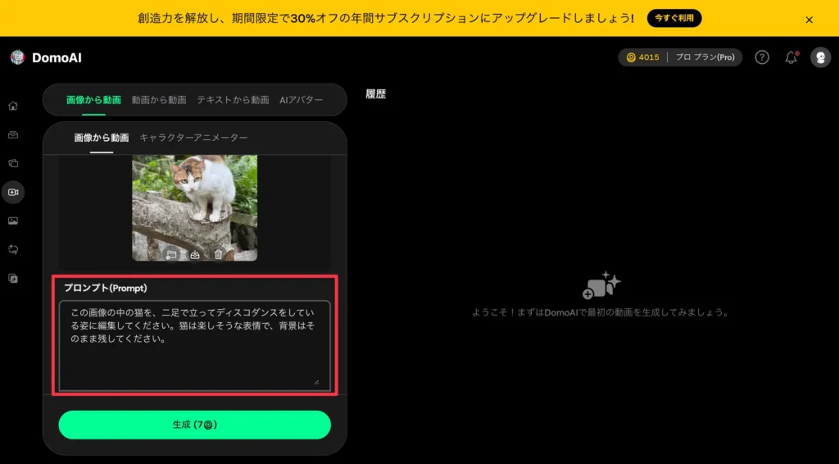839x464 pixels.
Task: Click the 履歴 history heading
Action: [375, 94]
